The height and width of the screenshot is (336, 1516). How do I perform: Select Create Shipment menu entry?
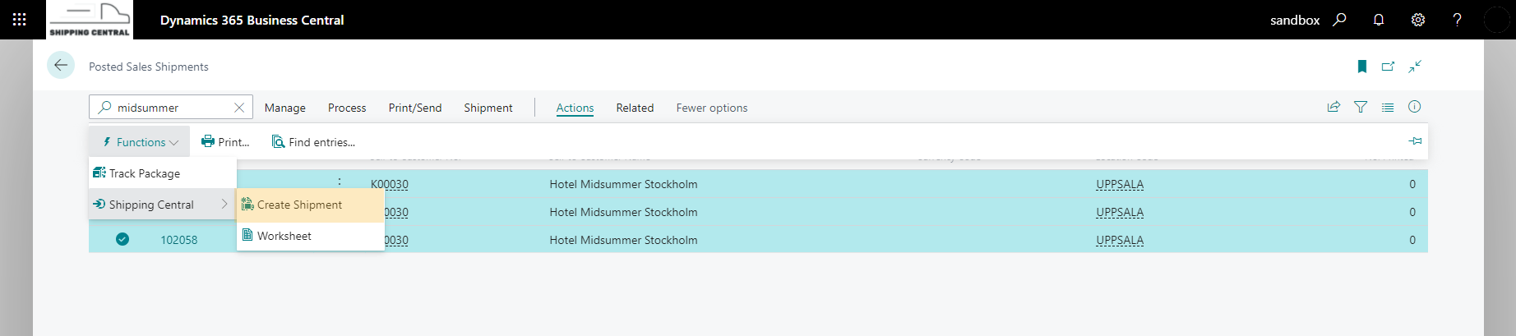click(311, 205)
